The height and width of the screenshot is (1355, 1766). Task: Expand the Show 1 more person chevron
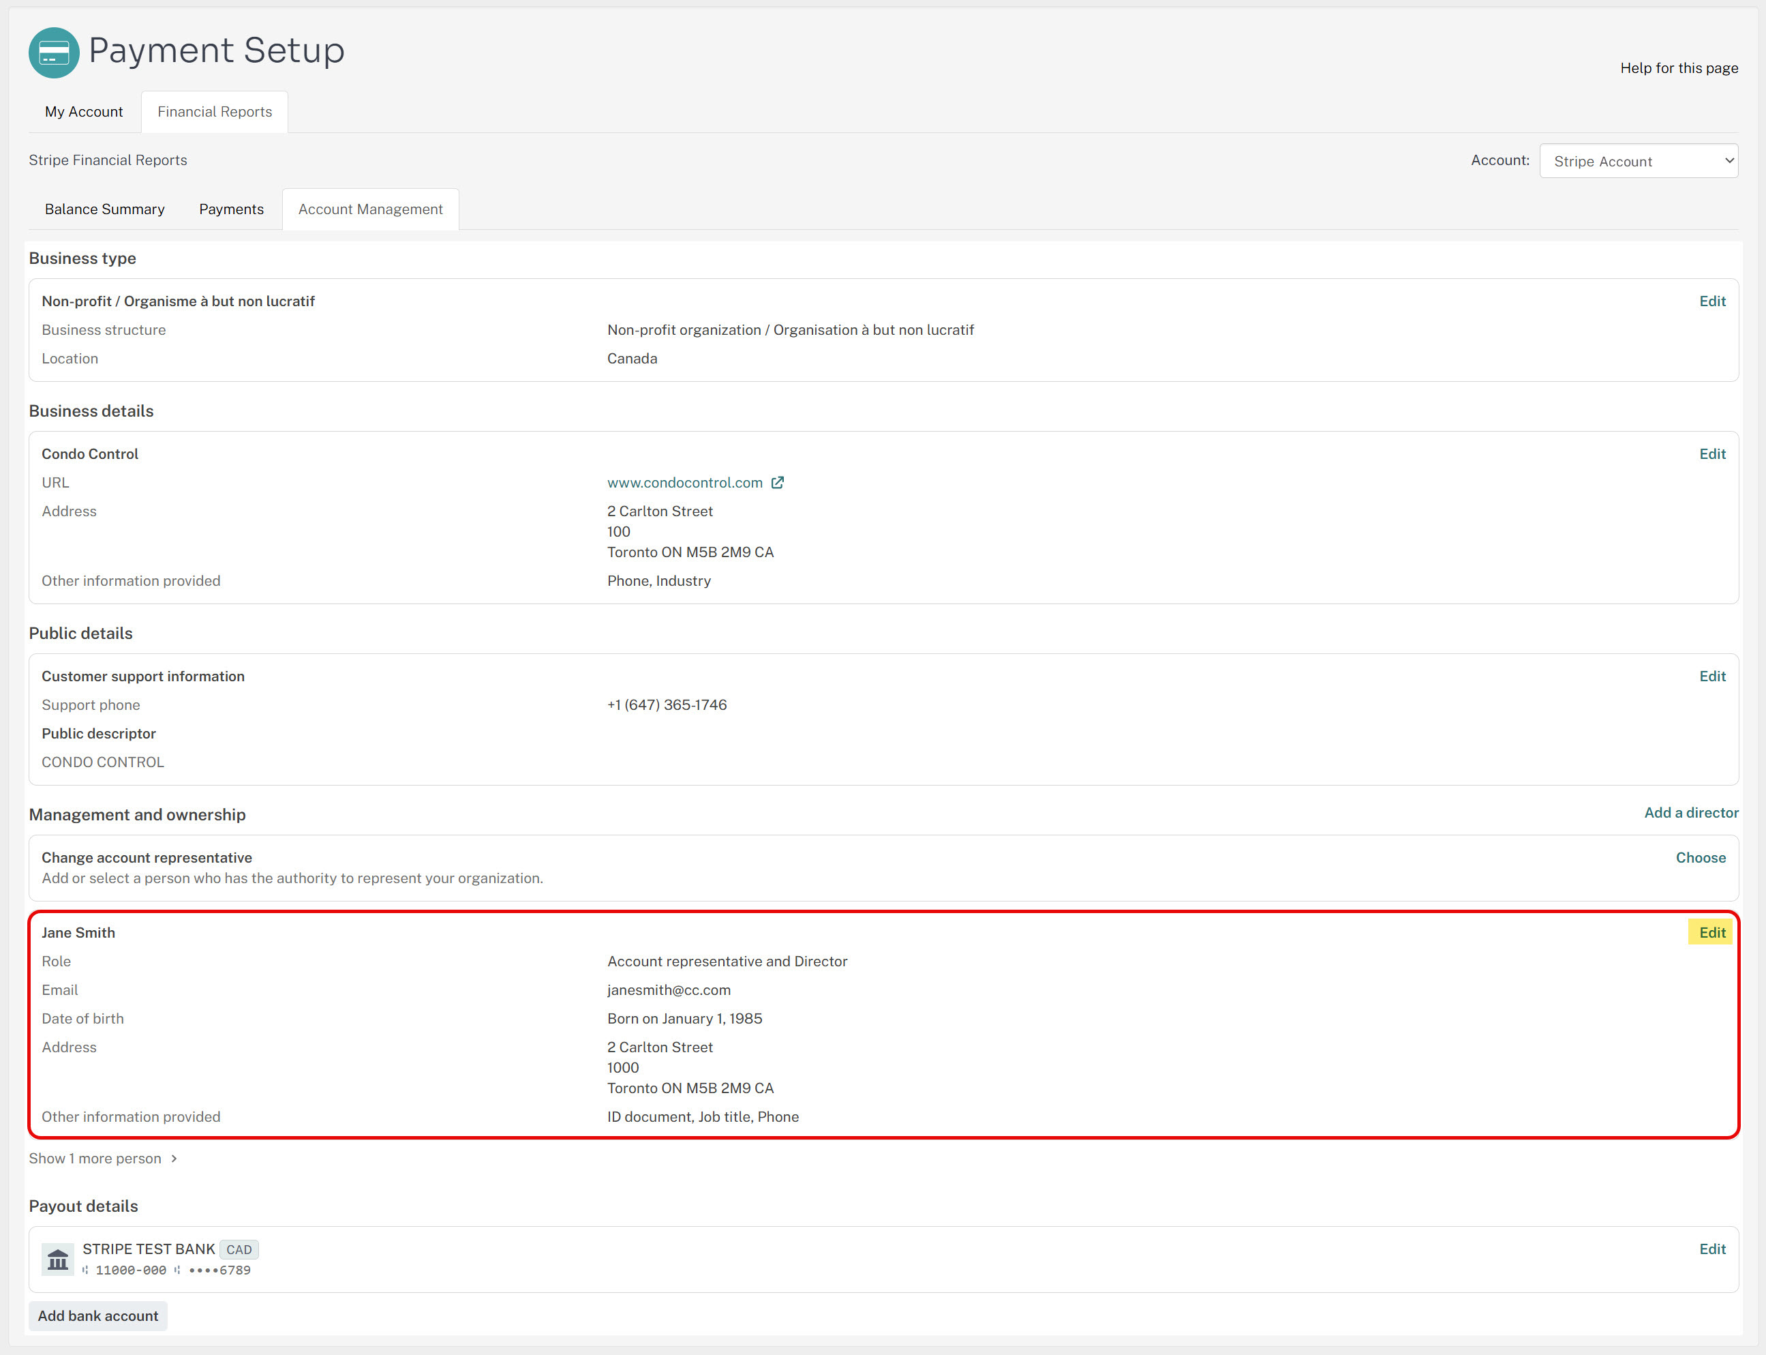174,1159
